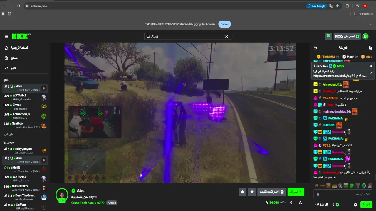The width and height of the screenshot is (376, 211).
Task: Click the KURDI91 username in chat
Action: 329,125
